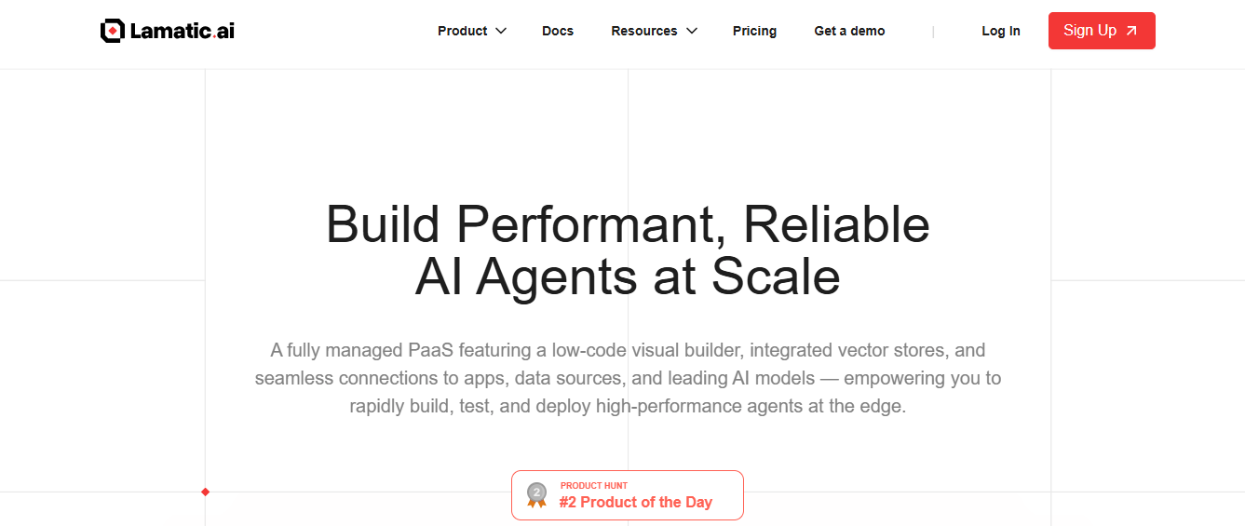Click the vertical divider before Log In

tap(933, 32)
